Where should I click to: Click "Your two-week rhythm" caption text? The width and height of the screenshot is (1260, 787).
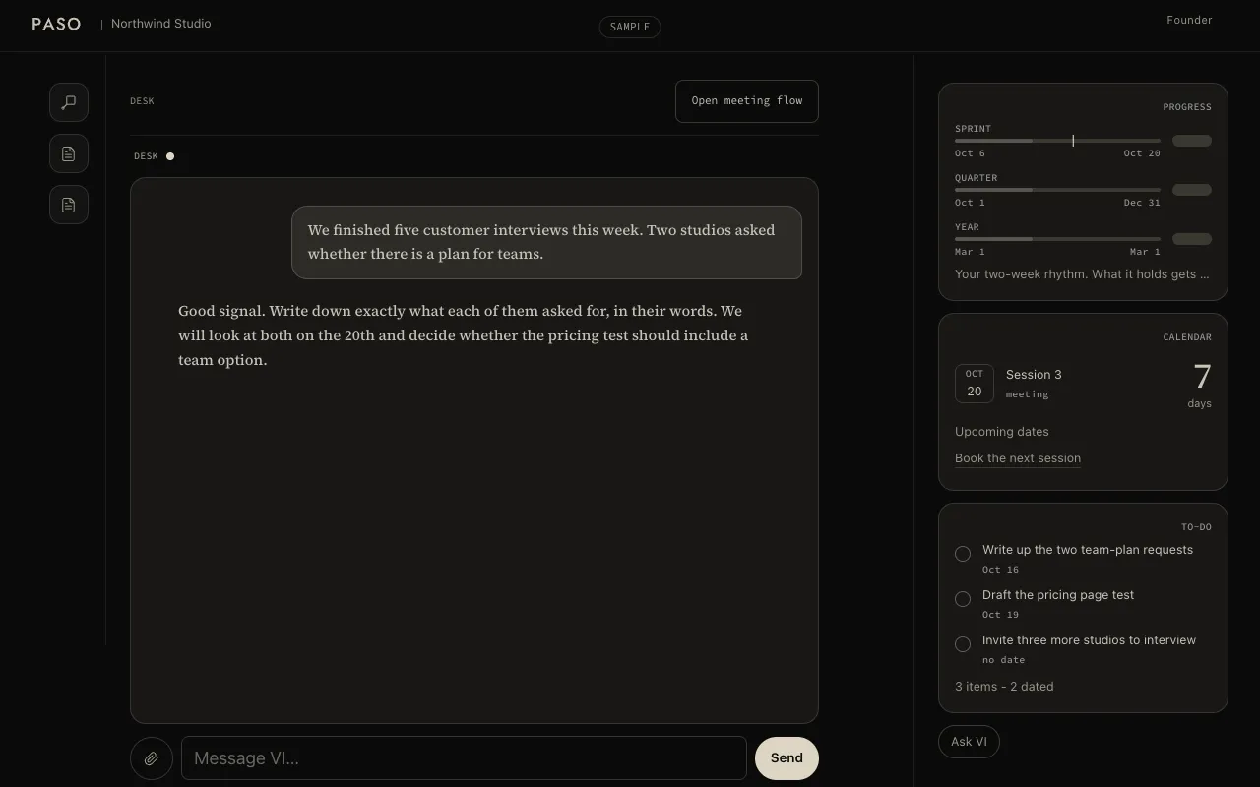1082,274
